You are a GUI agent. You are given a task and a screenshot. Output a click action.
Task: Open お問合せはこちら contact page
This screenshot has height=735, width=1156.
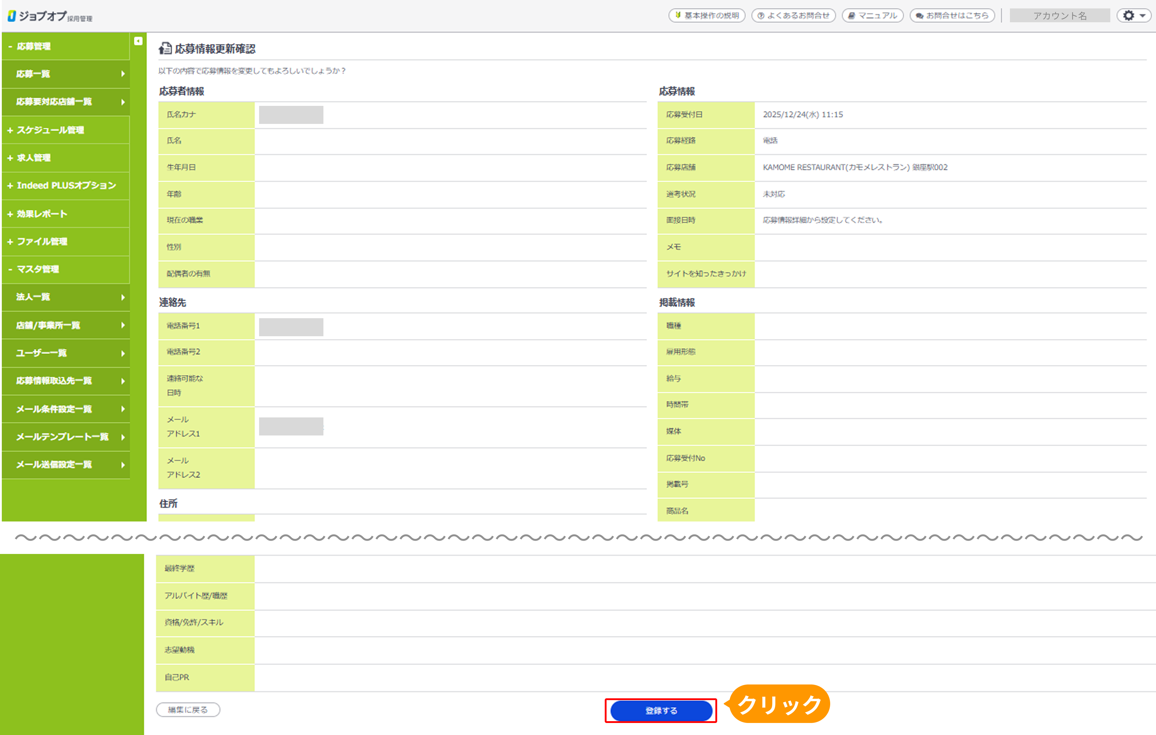[952, 15]
